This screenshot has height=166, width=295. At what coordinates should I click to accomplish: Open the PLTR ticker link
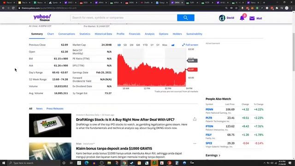(x=209, y=118)
